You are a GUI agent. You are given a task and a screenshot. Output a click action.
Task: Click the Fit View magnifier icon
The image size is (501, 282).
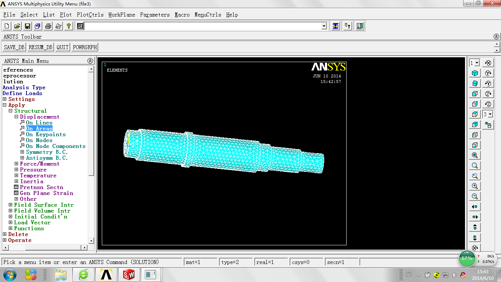475,155
